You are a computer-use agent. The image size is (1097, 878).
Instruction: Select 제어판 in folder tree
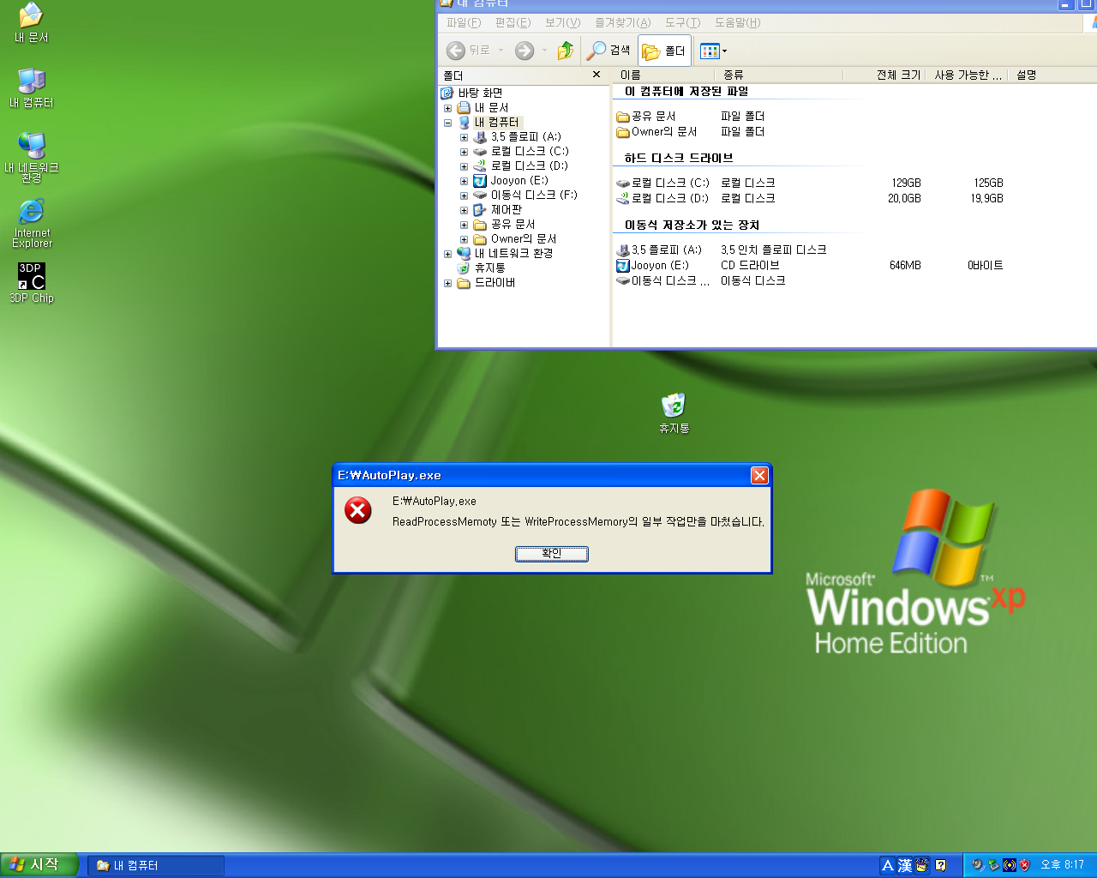(x=497, y=210)
